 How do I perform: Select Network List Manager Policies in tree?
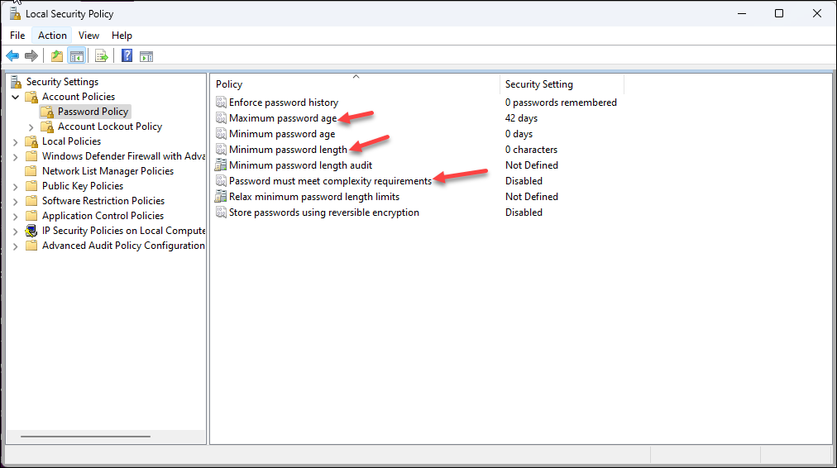click(108, 171)
